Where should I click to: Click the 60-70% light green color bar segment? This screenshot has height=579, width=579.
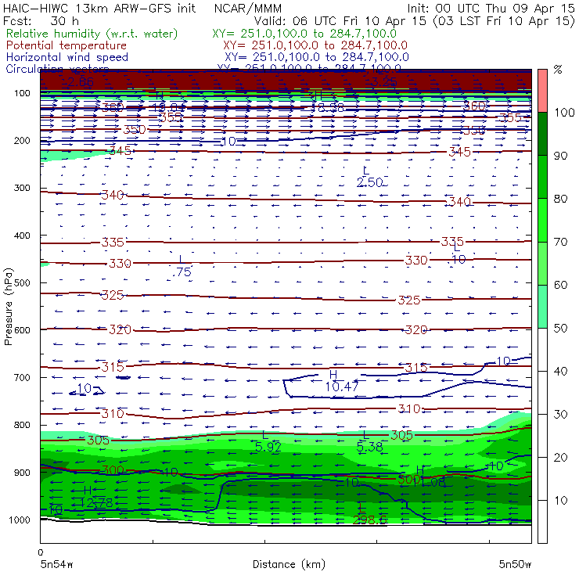542,263
